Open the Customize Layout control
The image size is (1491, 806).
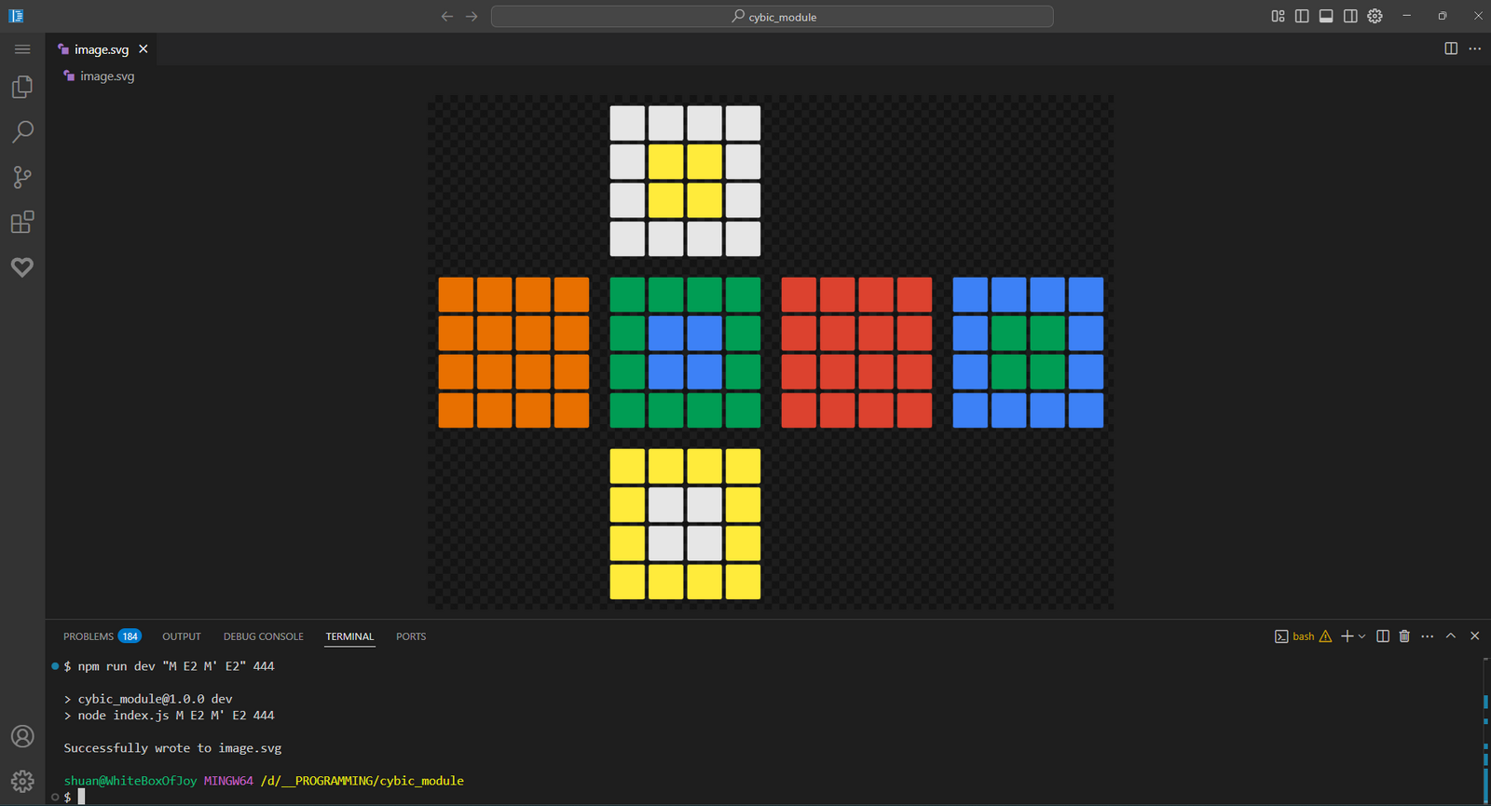pyautogui.click(x=1278, y=16)
